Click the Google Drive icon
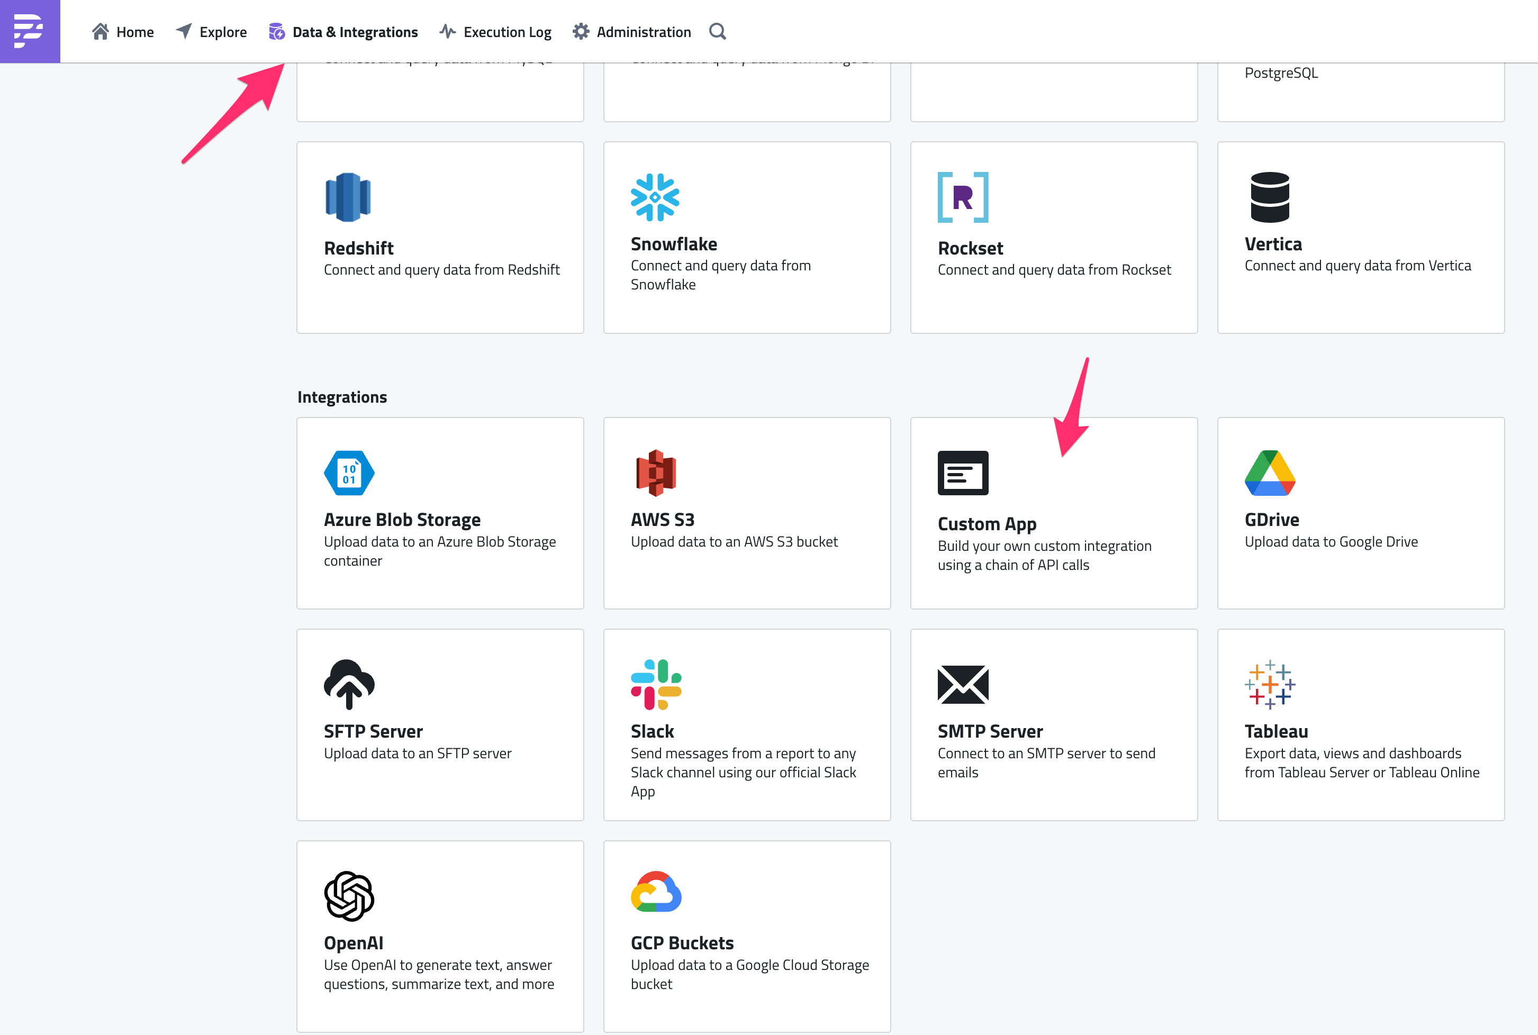 click(x=1269, y=473)
